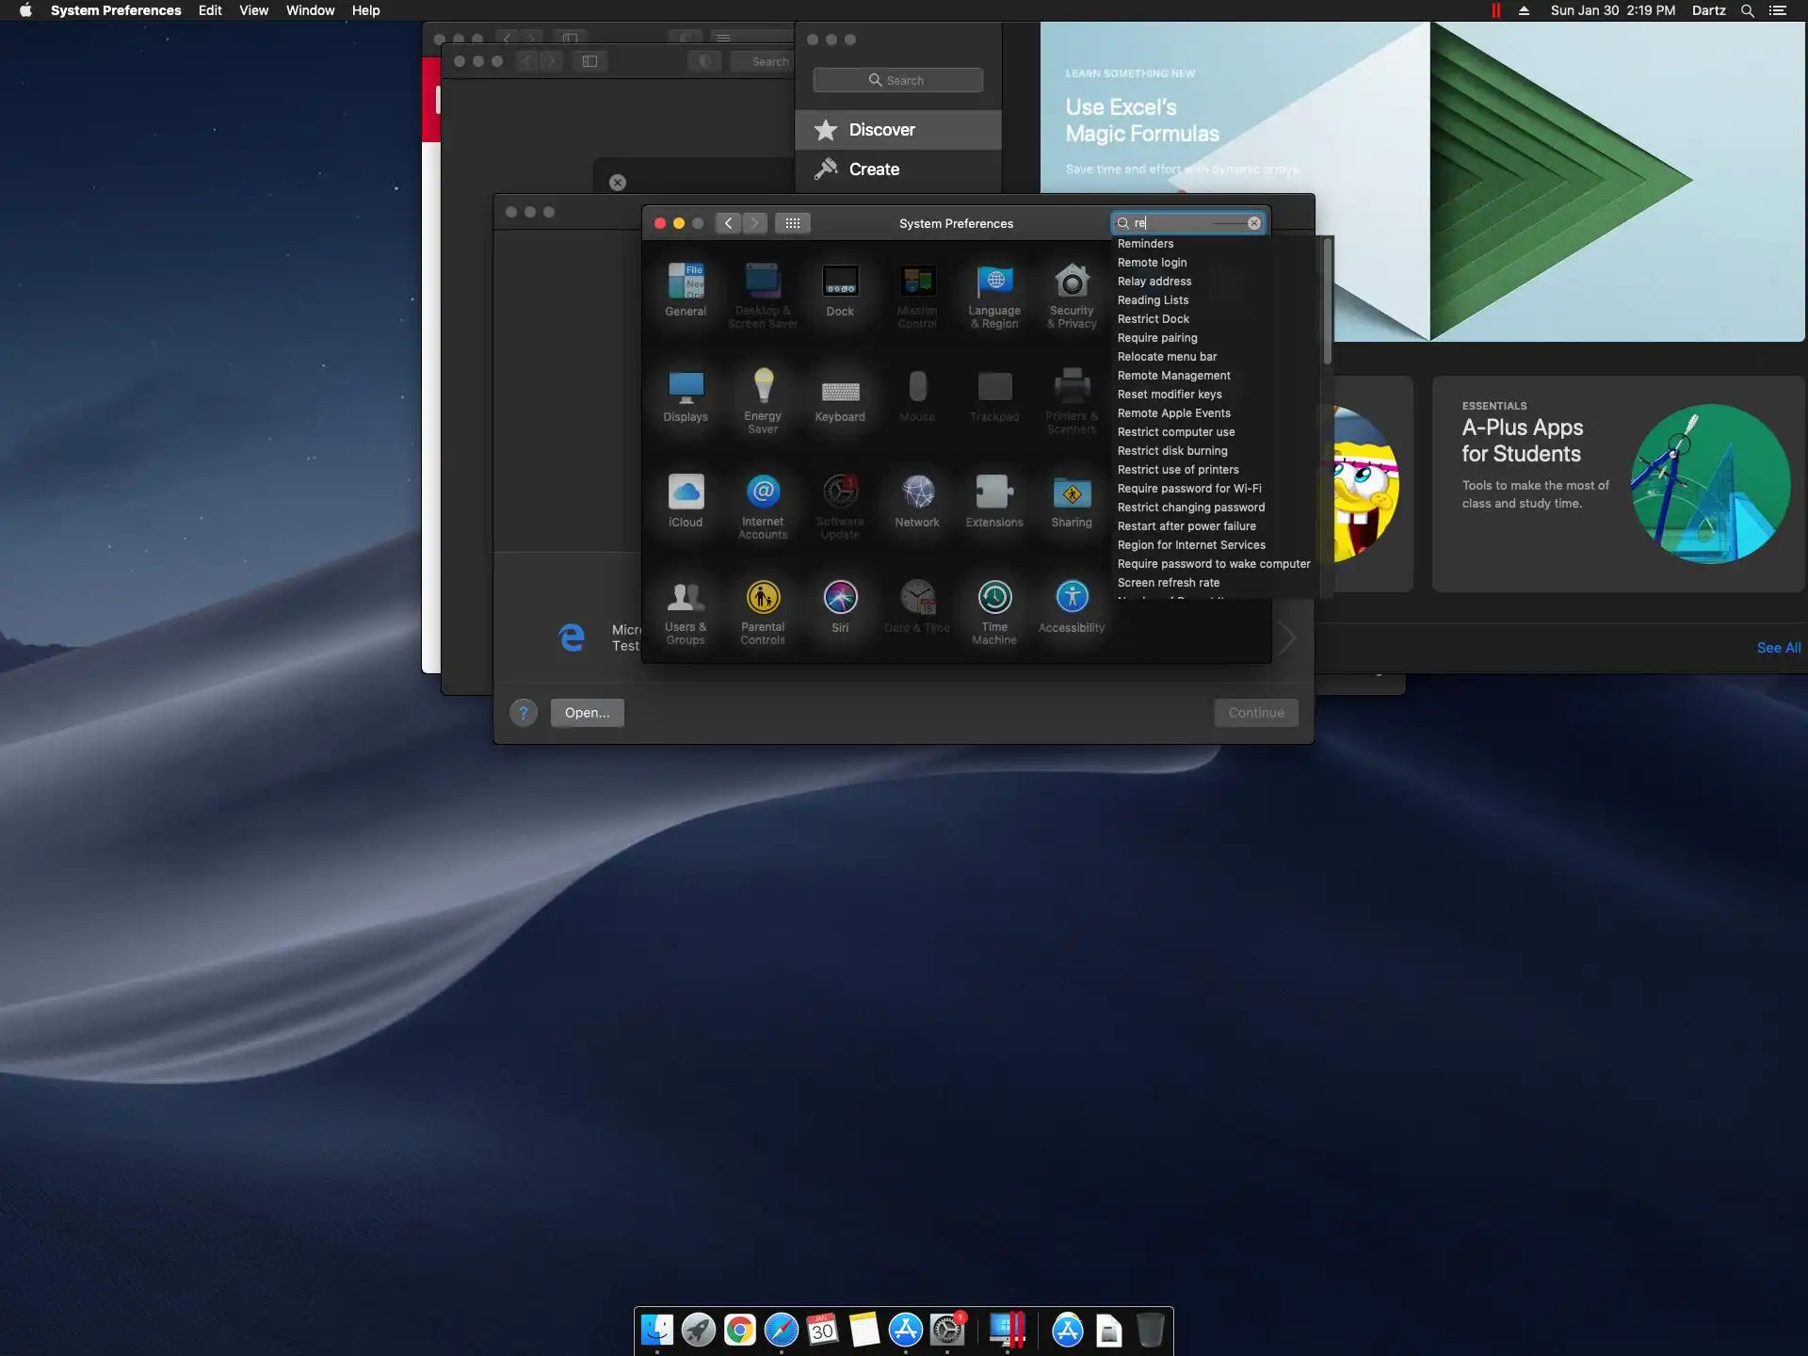Screen dimensions: 1808x1356
Task: Open the Window menu in menu bar
Action: pyautogui.click(x=310, y=10)
